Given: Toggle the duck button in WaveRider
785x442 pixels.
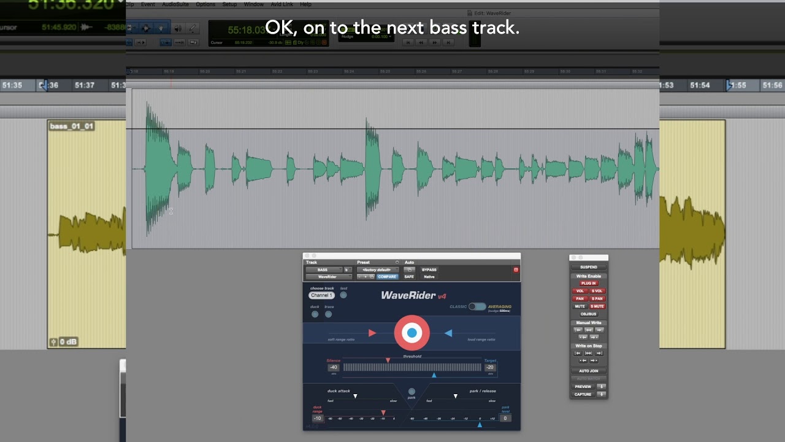Looking at the screenshot, I should pos(315,314).
